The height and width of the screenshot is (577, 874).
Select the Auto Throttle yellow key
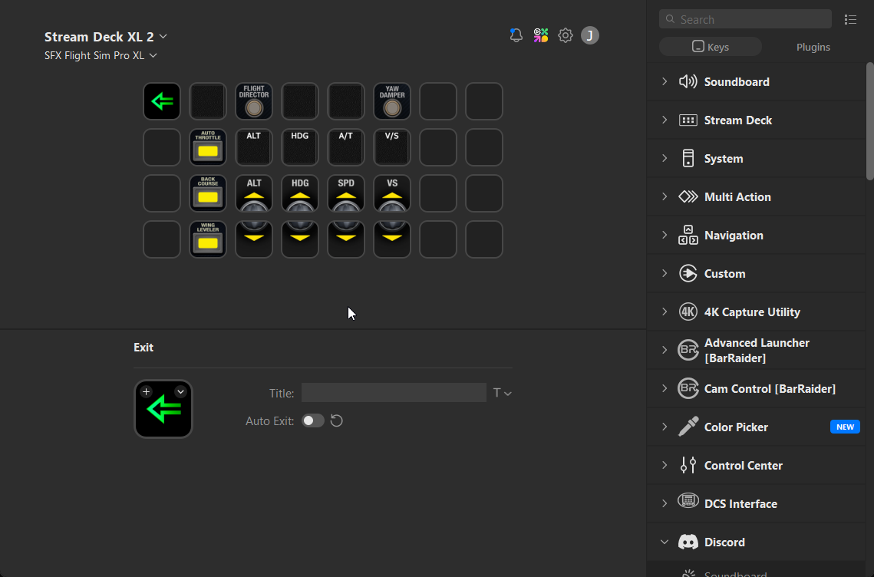pos(208,147)
